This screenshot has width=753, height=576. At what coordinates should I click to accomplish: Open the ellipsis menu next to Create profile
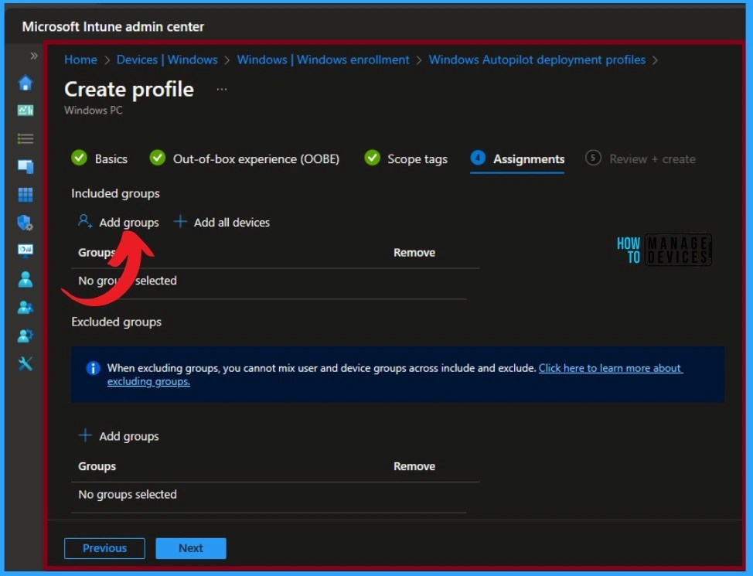pyautogui.click(x=222, y=88)
